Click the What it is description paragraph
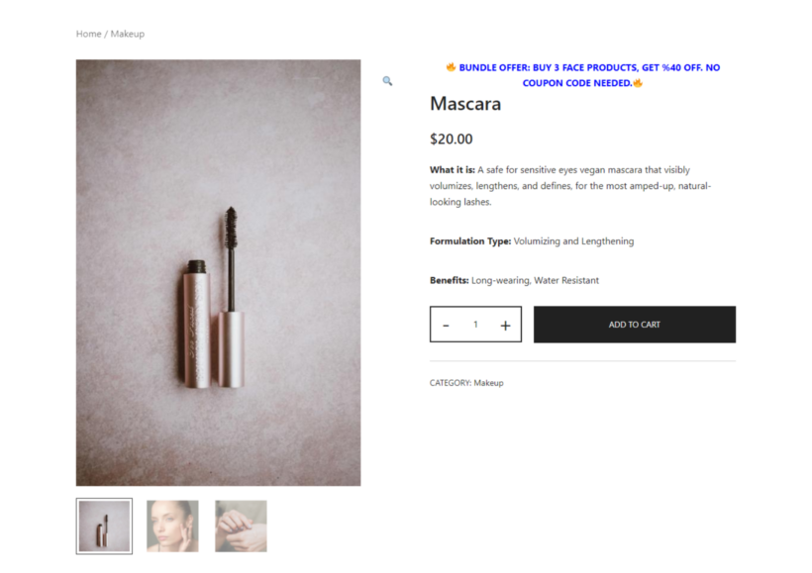This screenshot has height=573, width=812. pos(569,185)
